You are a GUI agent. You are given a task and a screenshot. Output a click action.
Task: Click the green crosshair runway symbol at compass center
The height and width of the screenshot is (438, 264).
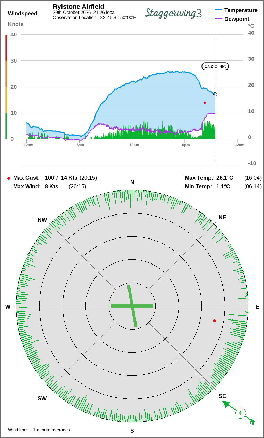(x=132, y=306)
